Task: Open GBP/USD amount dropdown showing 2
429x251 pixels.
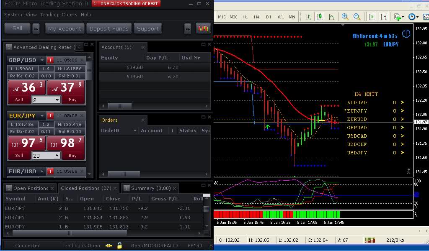Action: [46, 100]
